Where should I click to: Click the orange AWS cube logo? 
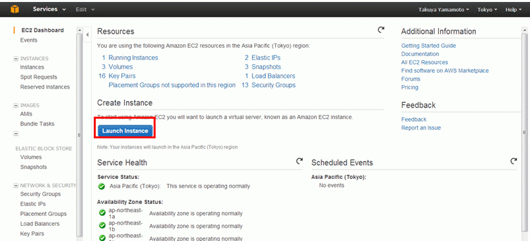click(x=15, y=9)
